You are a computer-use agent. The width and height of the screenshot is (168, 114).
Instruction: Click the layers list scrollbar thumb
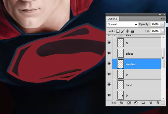[x=163, y=58]
